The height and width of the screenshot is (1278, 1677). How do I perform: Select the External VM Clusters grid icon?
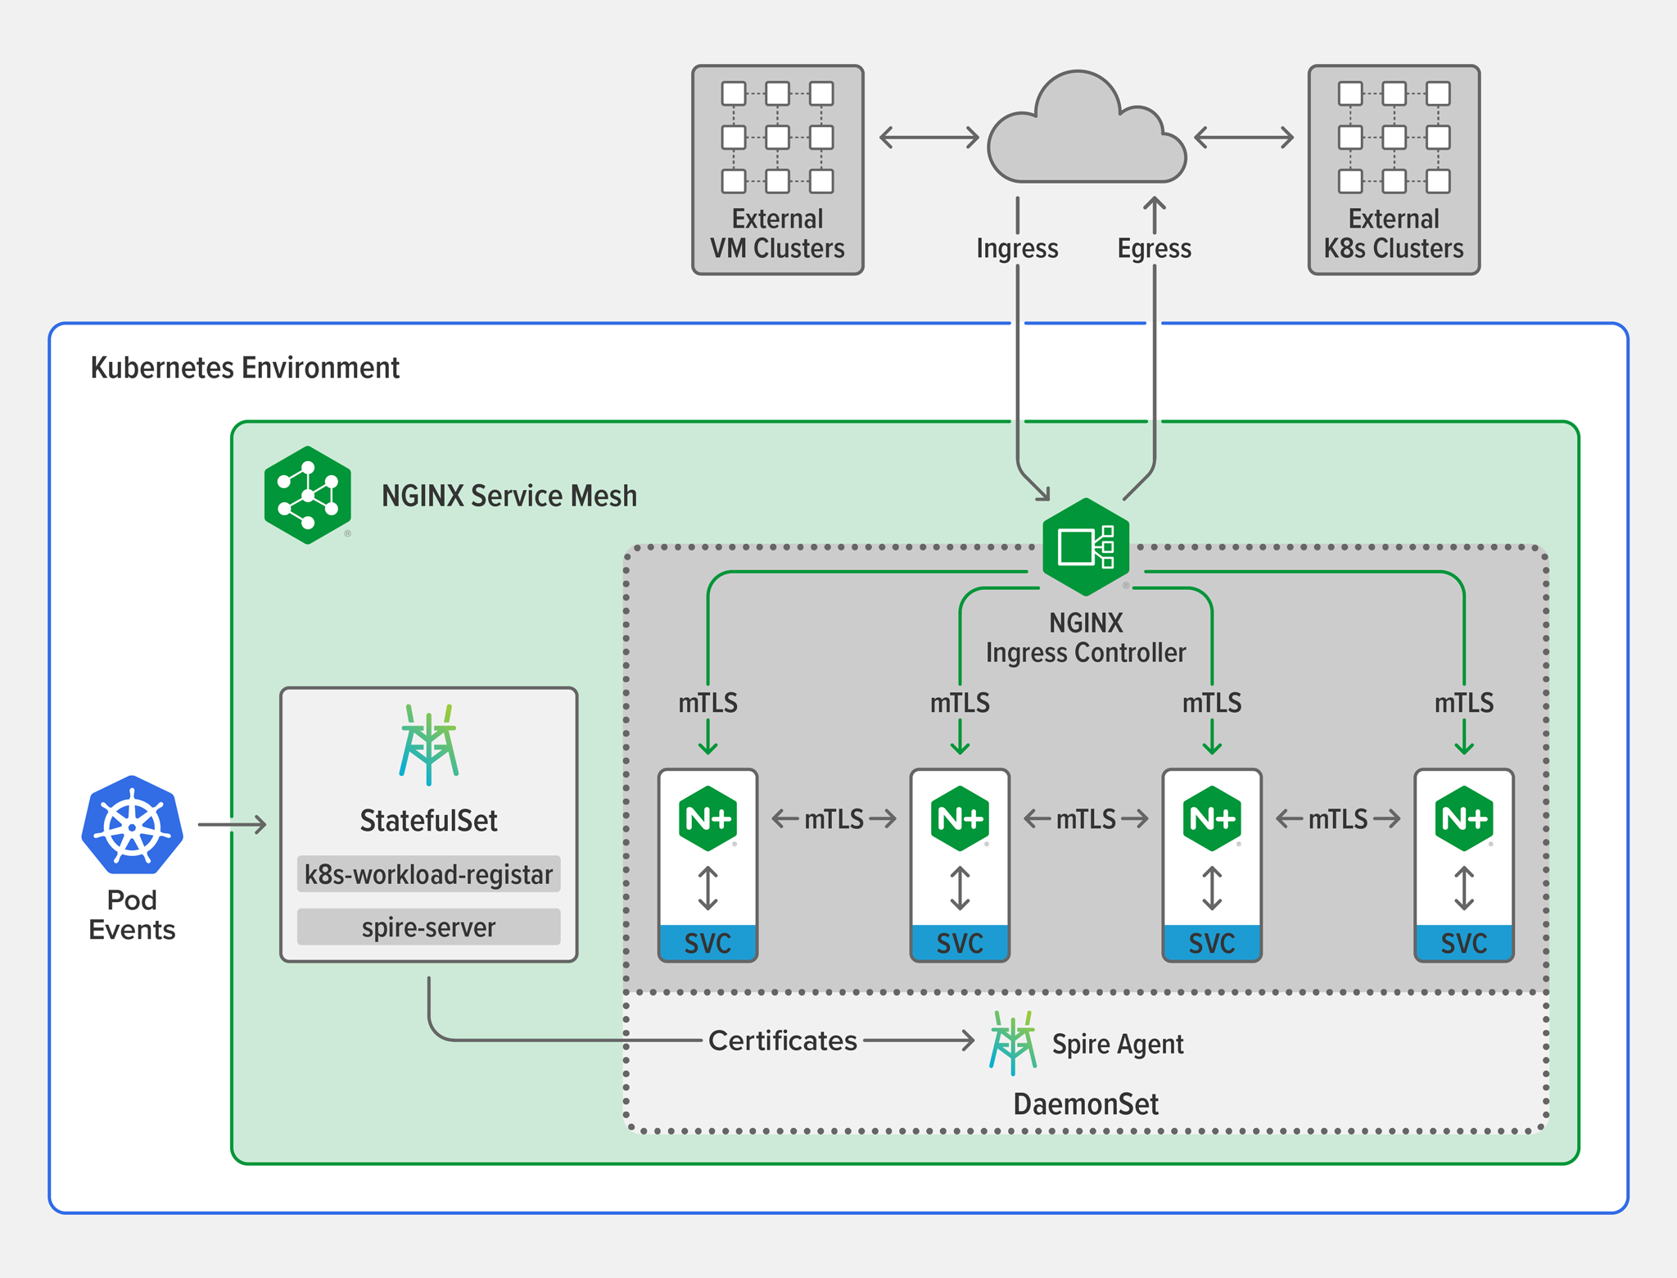pyautogui.click(x=777, y=137)
